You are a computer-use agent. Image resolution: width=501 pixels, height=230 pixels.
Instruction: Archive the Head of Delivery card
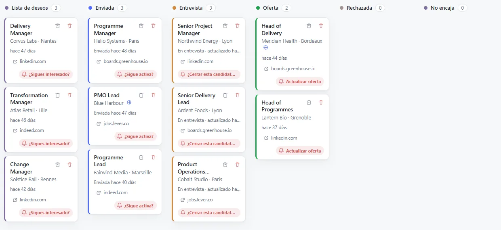[x=309, y=26]
